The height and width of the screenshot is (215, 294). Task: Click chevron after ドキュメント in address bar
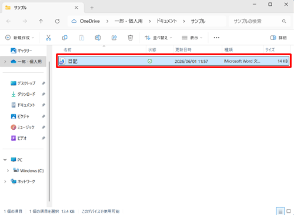[184, 21]
